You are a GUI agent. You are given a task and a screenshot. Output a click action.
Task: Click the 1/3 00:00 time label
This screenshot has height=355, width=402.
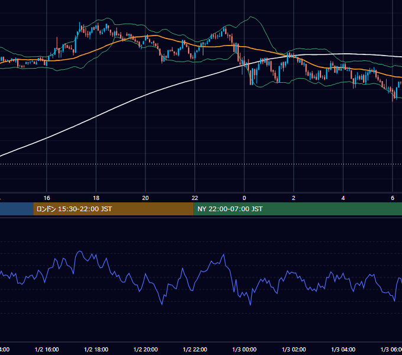[244, 349]
